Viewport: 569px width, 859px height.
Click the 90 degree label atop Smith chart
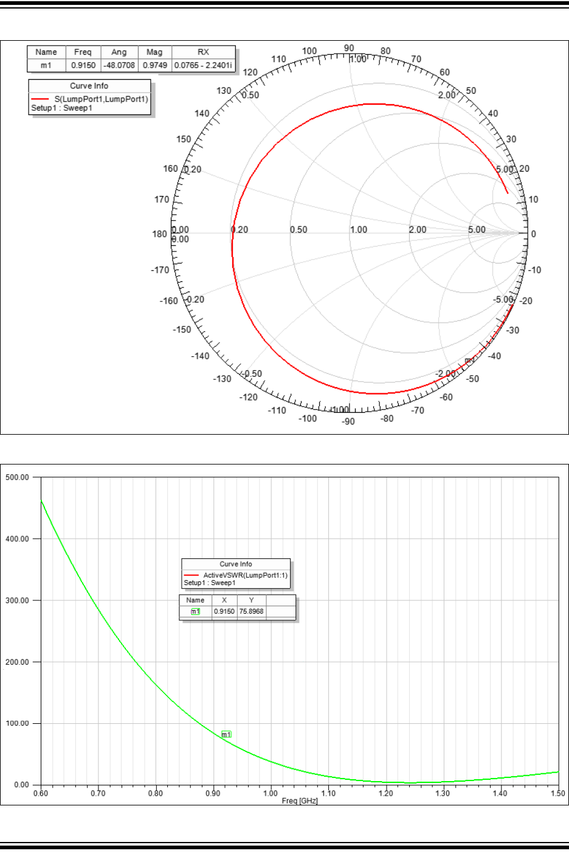pyautogui.click(x=348, y=48)
